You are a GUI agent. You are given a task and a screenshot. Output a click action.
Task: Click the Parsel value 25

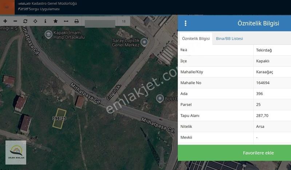(x=258, y=104)
